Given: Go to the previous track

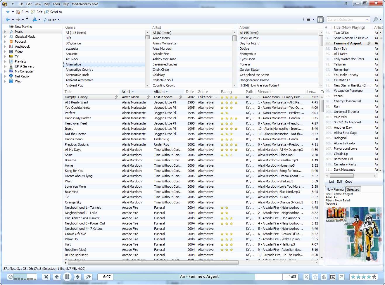Looking at the screenshot, I should click(57, 277).
